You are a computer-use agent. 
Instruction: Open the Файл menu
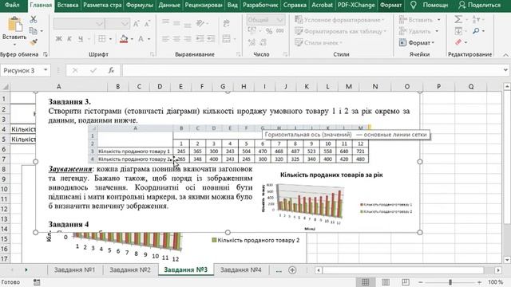coord(12,6)
